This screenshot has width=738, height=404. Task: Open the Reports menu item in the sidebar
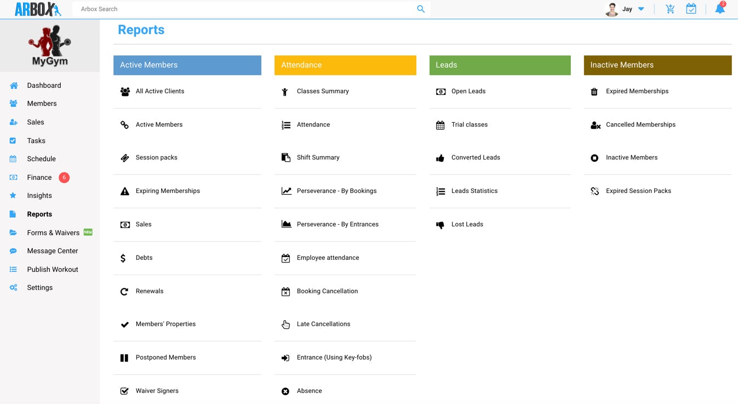(39, 214)
